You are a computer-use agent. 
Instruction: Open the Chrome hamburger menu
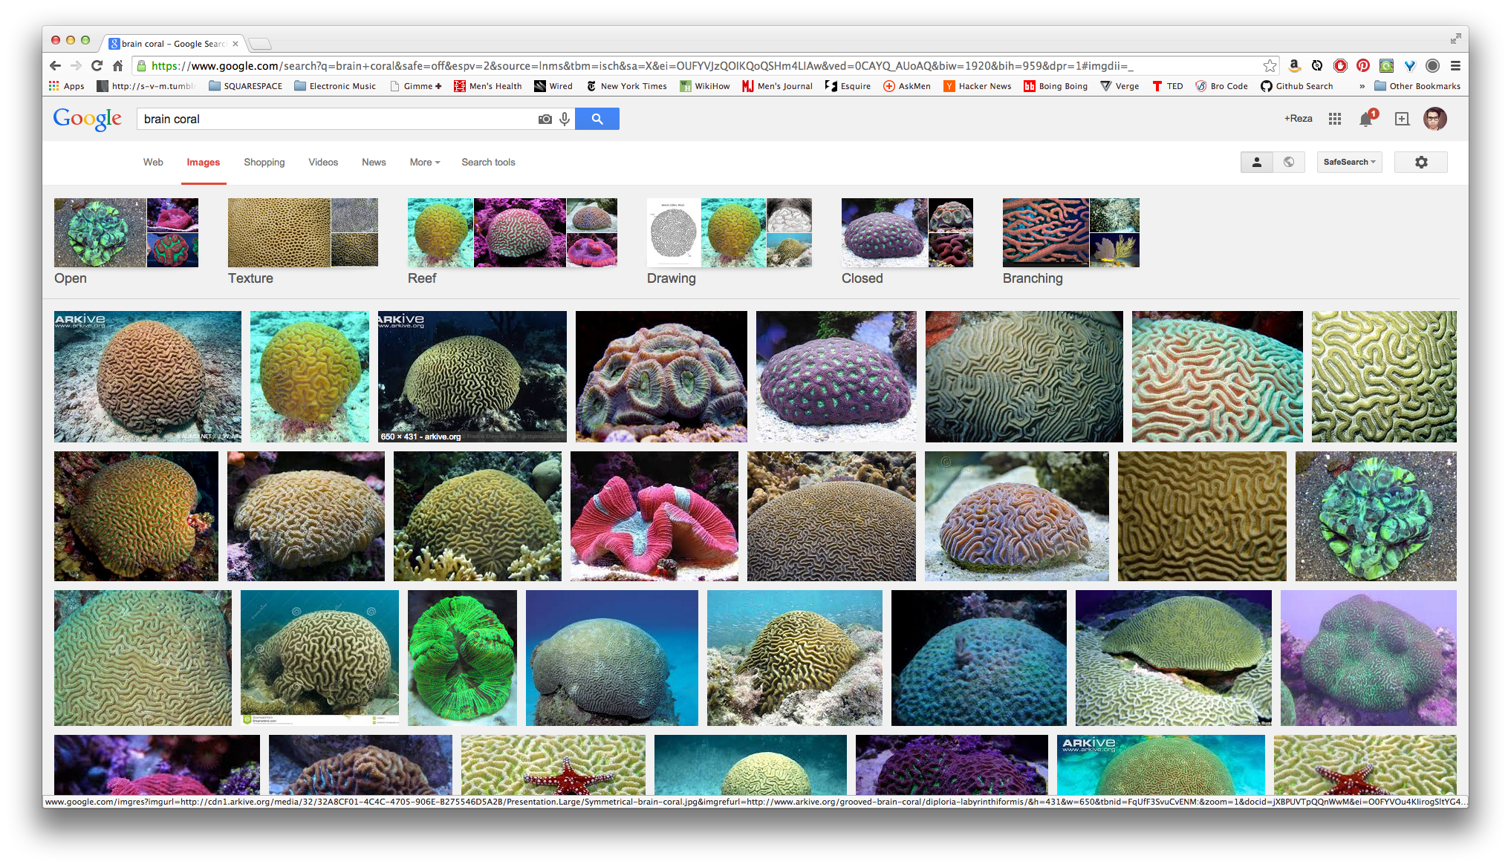[1455, 66]
